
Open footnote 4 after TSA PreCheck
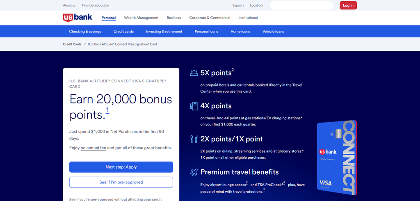284,183
